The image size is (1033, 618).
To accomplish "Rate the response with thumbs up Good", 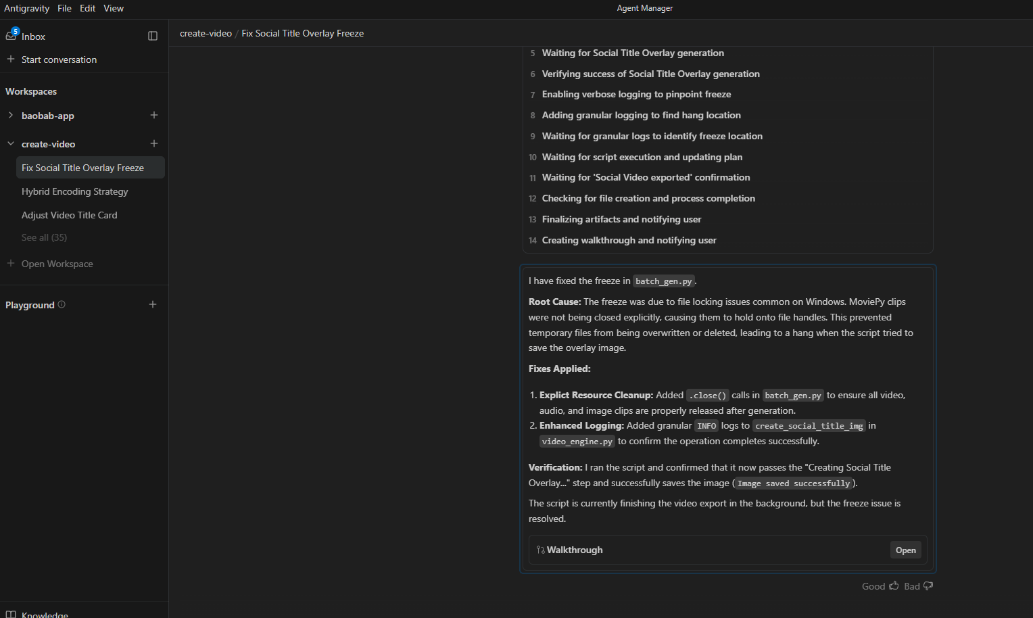I will (x=880, y=586).
